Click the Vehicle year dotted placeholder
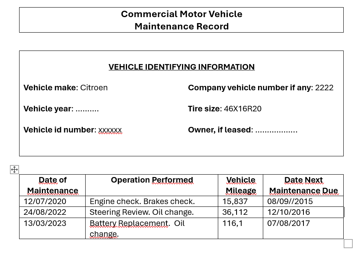Image resolution: width=360 pixels, height=253 pixels. coord(87,109)
